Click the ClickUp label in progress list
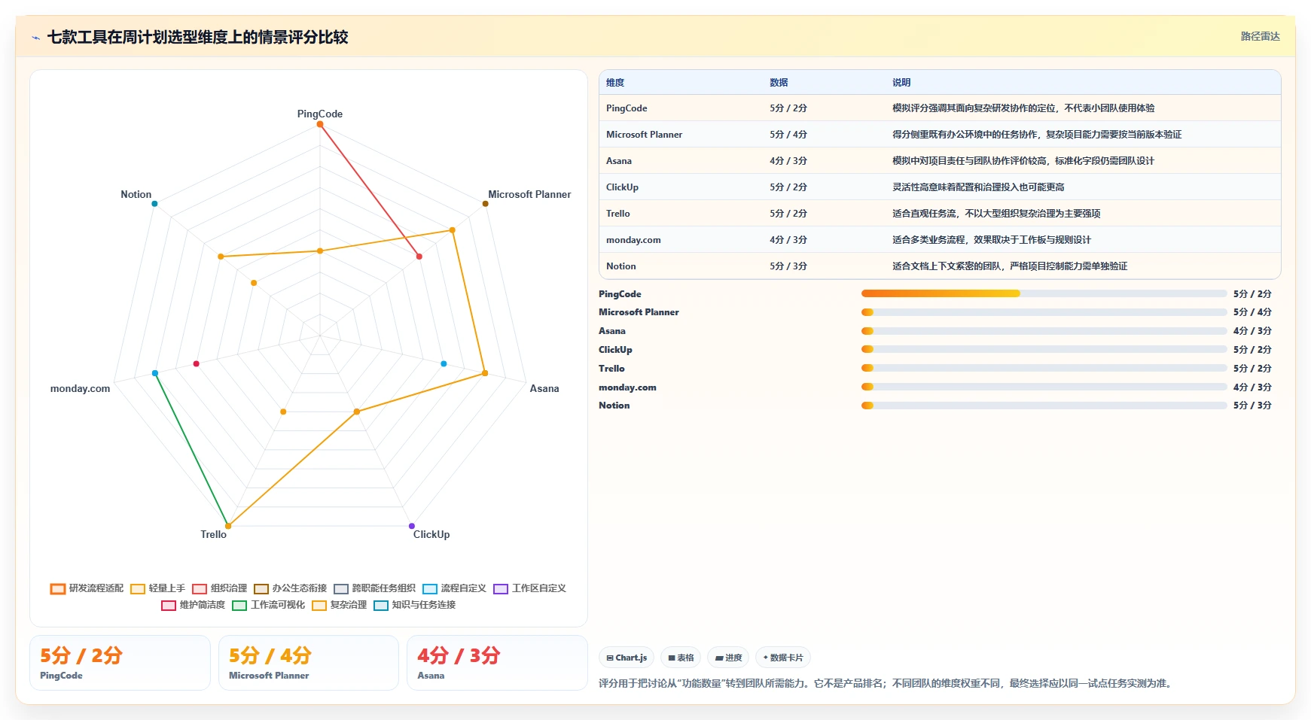1311x720 pixels. [x=615, y=350]
